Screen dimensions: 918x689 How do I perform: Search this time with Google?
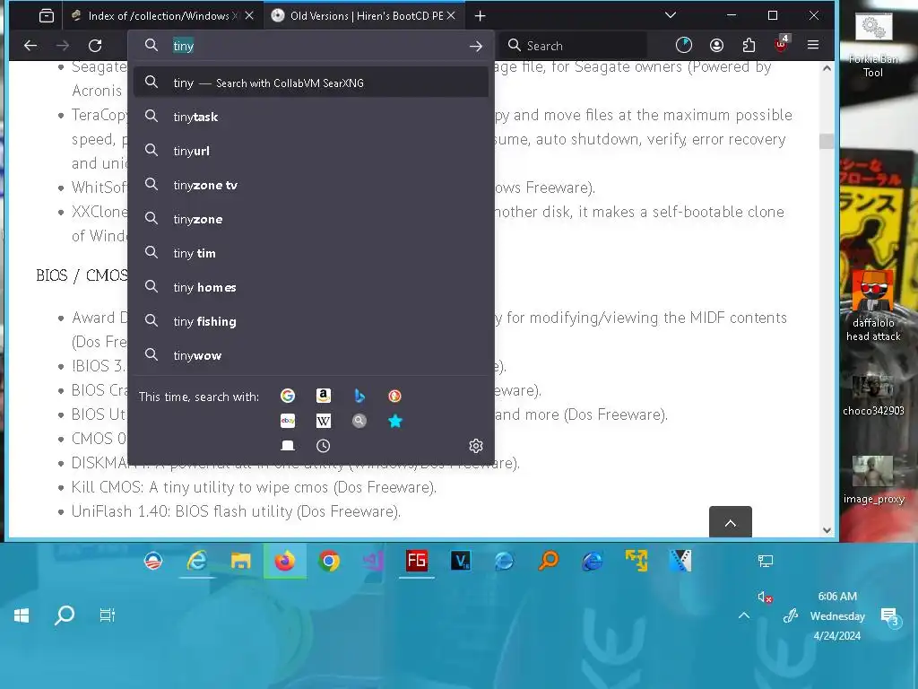288,396
